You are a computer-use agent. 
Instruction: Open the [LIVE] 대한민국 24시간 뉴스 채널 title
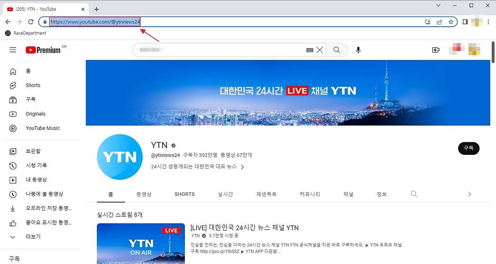click(x=245, y=228)
